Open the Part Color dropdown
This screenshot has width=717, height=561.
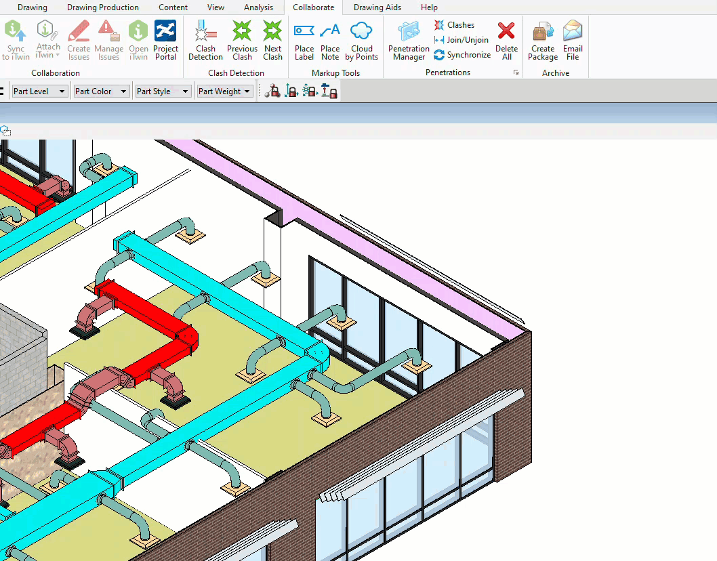coord(102,91)
